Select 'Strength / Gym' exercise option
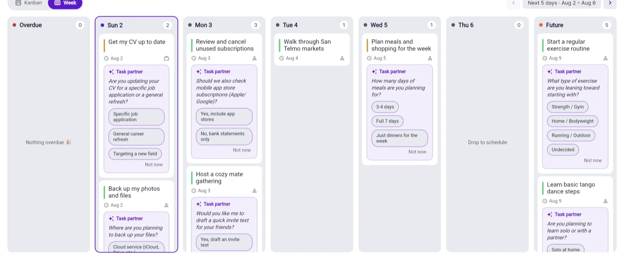Screen dimensions: 624x261 [x=567, y=107]
